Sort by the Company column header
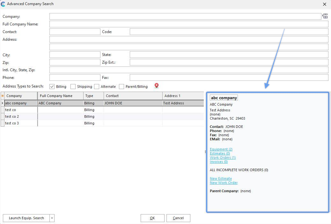331x224 pixels. pyautogui.click(x=21, y=96)
